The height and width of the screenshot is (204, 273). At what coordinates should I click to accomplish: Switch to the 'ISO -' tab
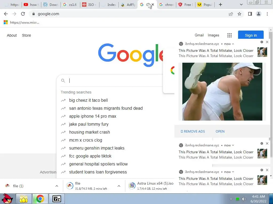(x=89, y=5)
